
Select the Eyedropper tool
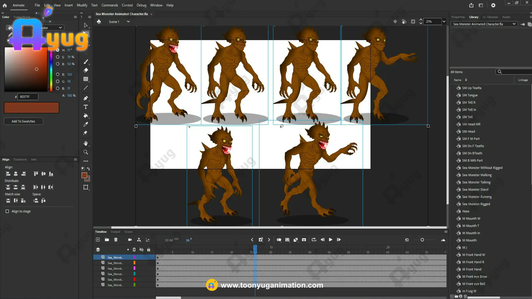tap(86, 124)
